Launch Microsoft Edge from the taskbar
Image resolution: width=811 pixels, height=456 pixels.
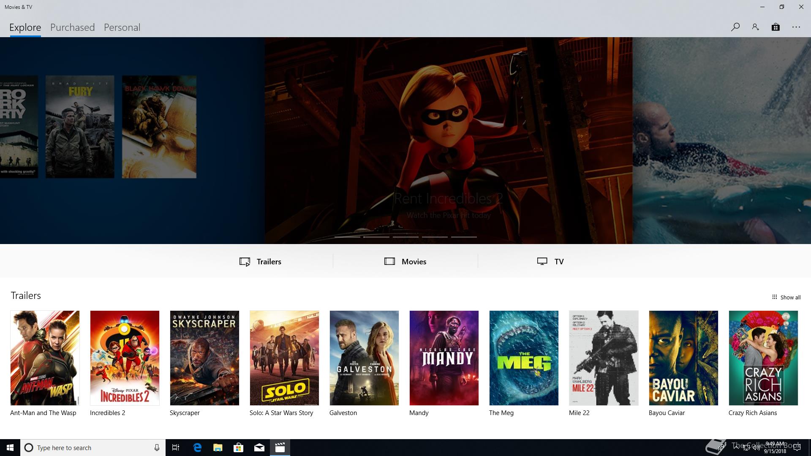point(197,448)
